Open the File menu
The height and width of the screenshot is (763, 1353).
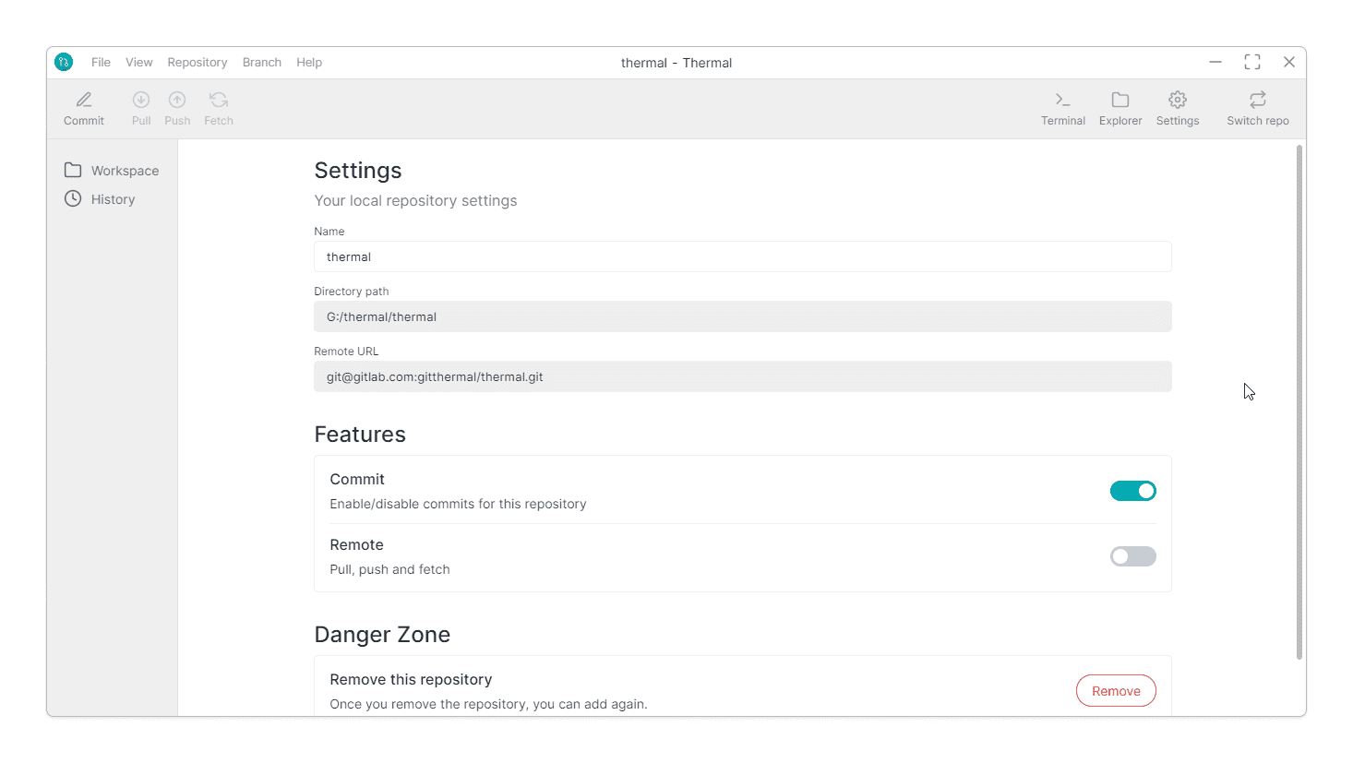pyautogui.click(x=101, y=63)
